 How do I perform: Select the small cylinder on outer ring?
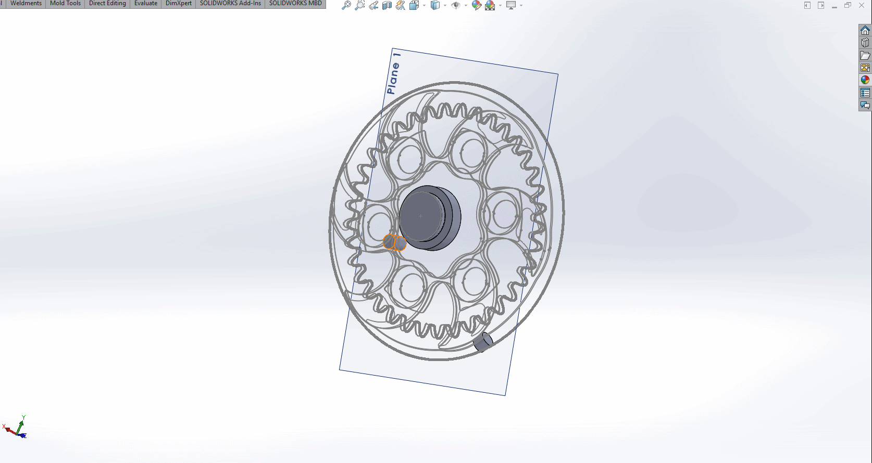click(483, 342)
